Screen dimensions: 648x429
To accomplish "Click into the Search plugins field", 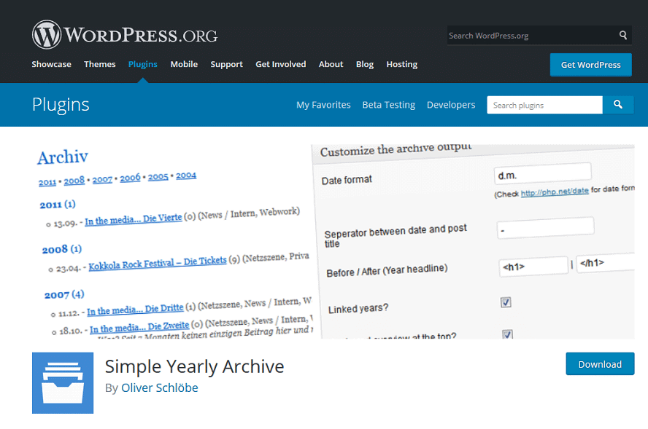I will 544,105.
